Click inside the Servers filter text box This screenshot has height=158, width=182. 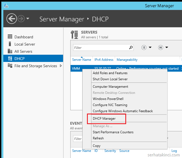100,47
